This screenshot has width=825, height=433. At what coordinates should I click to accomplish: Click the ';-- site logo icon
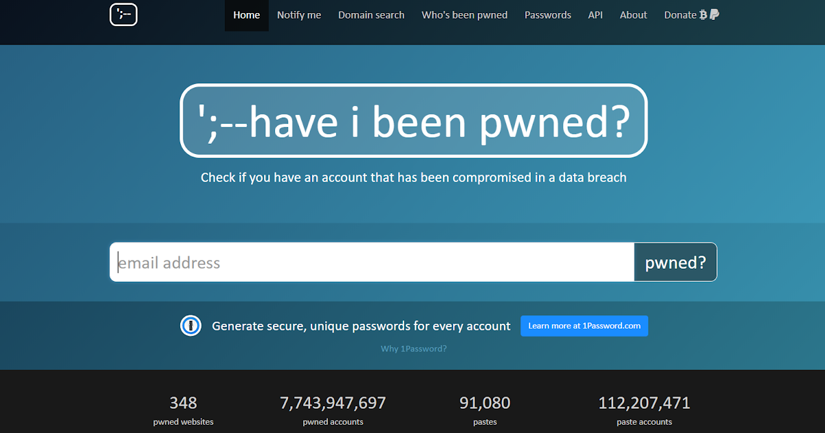(124, 14)
